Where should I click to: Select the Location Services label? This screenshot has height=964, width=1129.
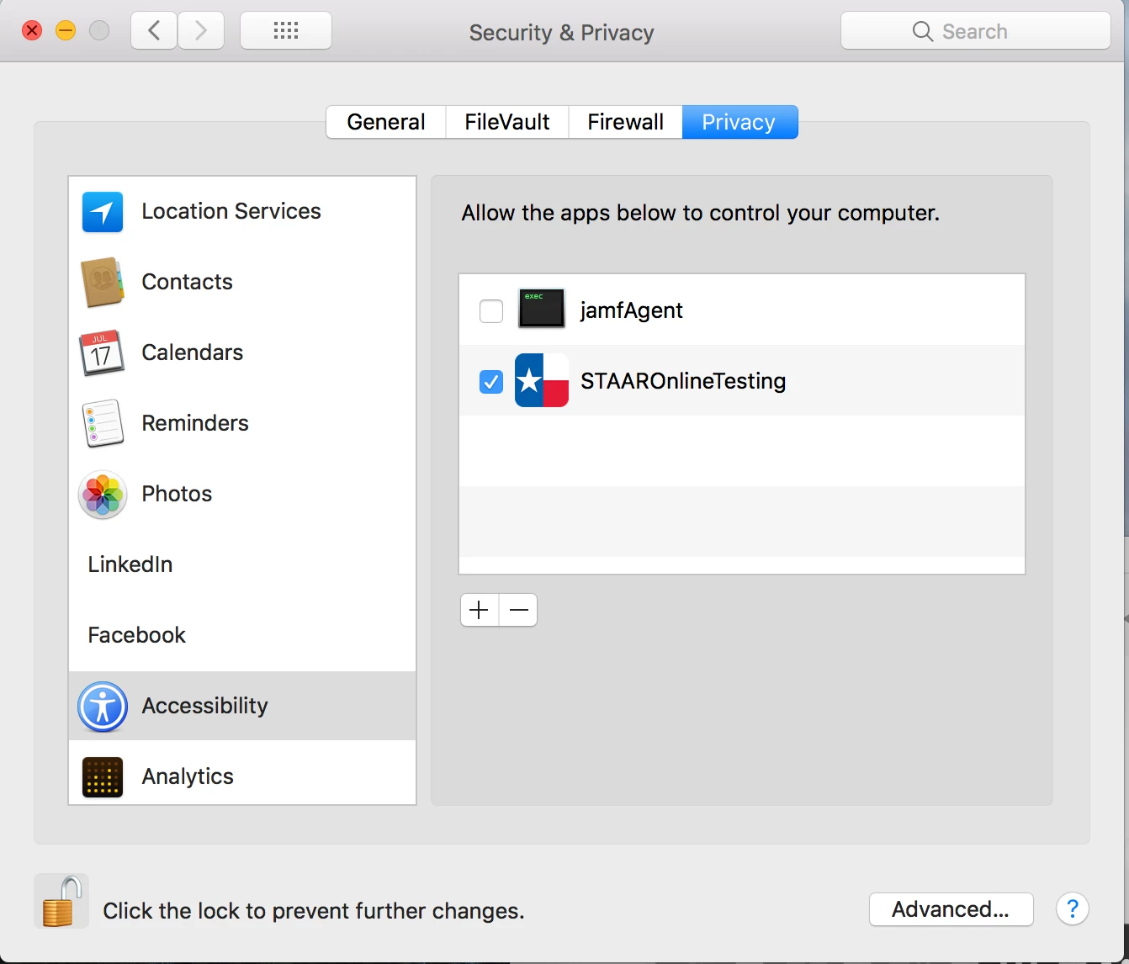click(x=231, y=211)
